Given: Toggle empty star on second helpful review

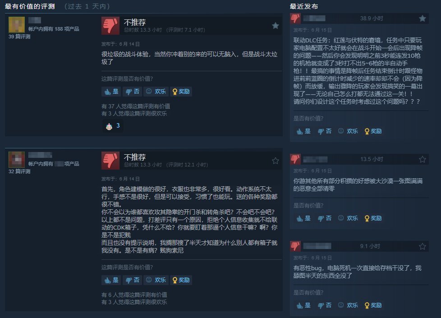Looking at the screenshot, I should click(276, 161).
